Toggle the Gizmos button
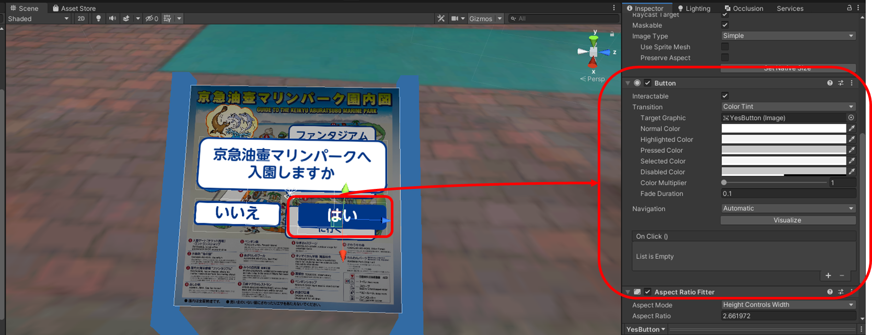This screenshot has height=335, width=872. pos(481,18)
